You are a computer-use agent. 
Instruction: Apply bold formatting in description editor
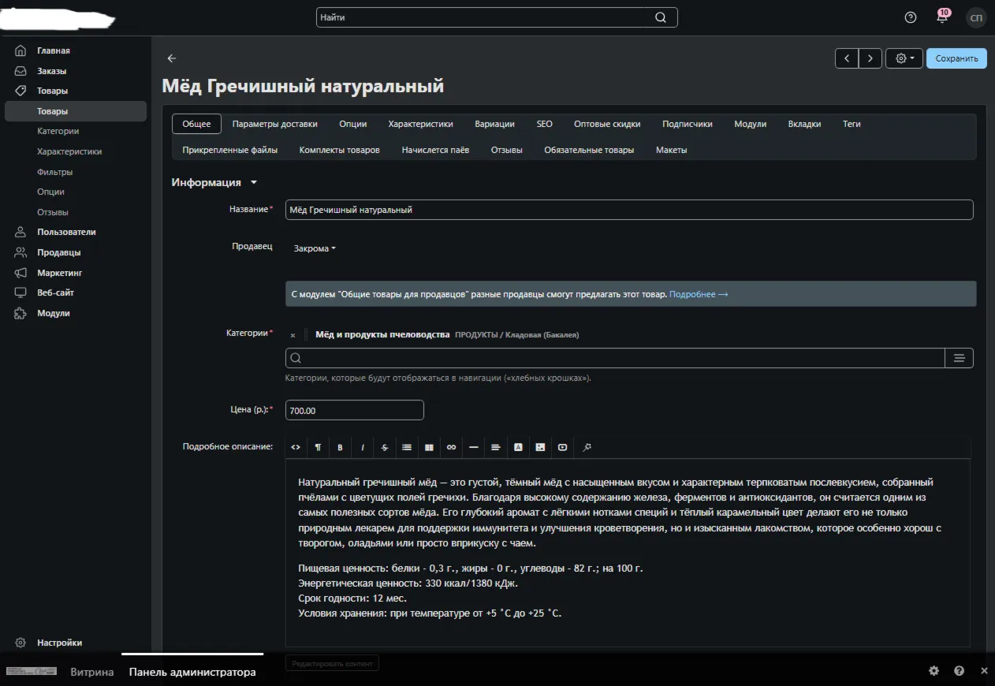[x=340, y=447]
